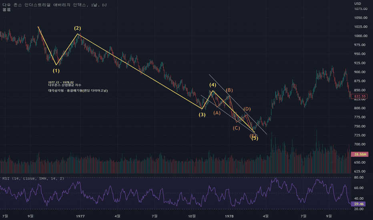Screen dimensions: 373x220
Task: Click the 1025.00 price axis label
Action: tap(361, 27)
